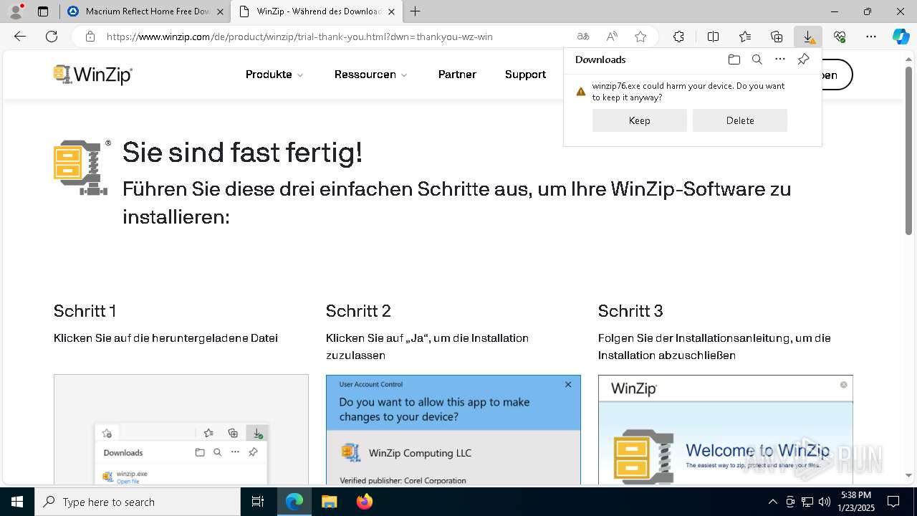Close the Macrium Reflect tab

tap(220, 11)
